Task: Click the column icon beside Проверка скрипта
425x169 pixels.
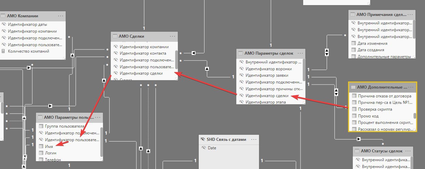Action: pos(354,109)
